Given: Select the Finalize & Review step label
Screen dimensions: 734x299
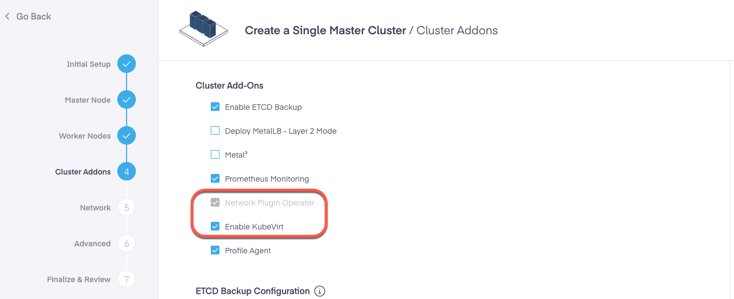Looking at the screenshot, I should [x=79, y=279].
